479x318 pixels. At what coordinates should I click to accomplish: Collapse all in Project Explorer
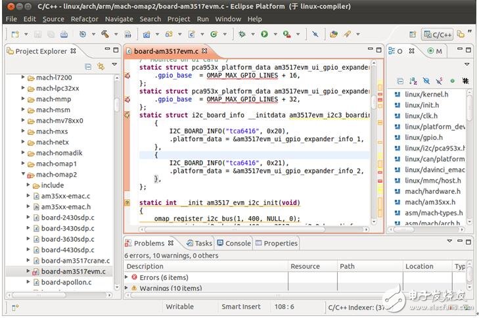[x=88, y=66]
